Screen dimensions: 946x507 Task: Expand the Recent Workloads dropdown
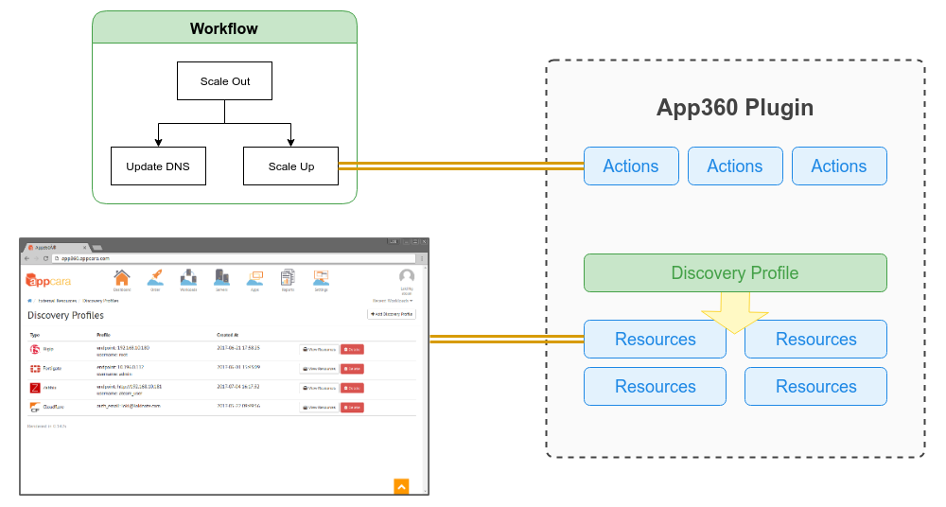point(393,301)
